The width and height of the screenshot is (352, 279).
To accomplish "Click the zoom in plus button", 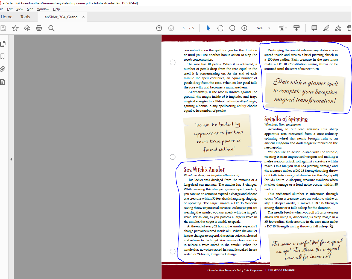I will click(x=244, y=28).
